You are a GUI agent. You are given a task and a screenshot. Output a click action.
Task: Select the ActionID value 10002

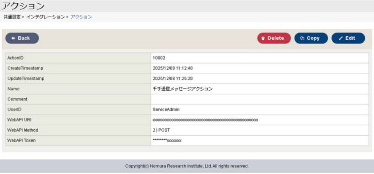[159, 58]
